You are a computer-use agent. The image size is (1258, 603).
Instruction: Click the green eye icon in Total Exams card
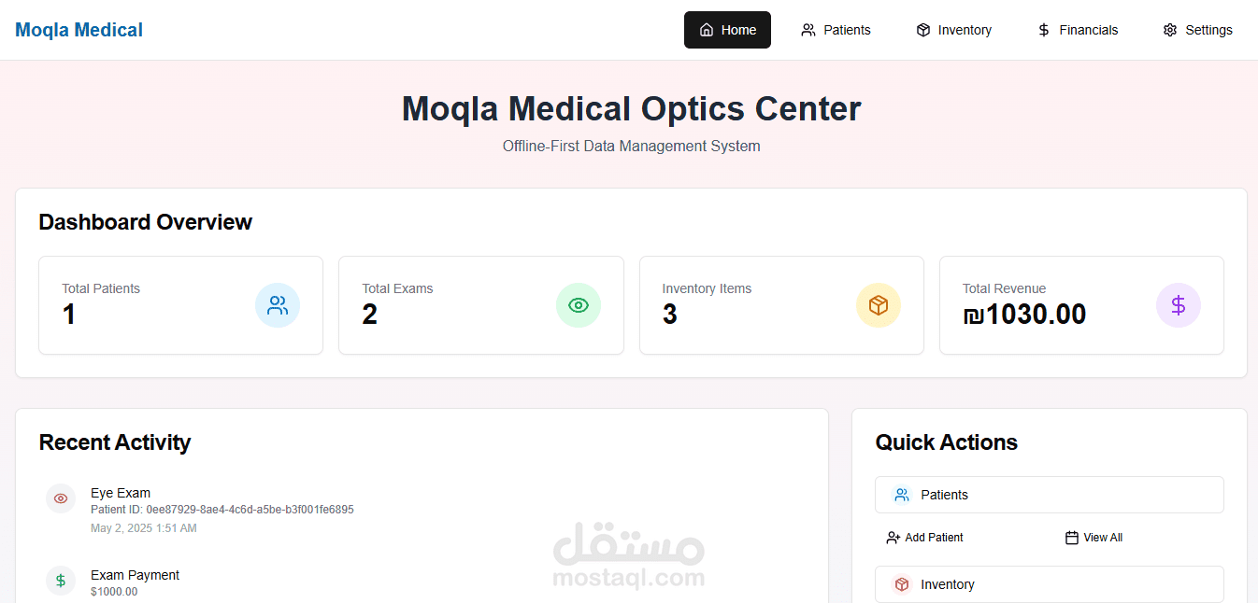[x=579, y=305]
